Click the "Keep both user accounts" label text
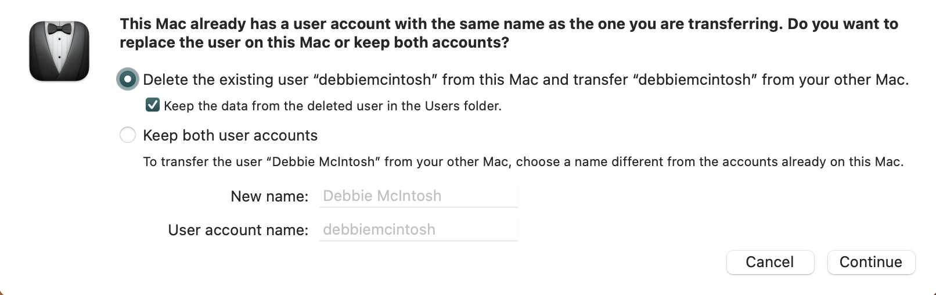 coord(230,135)
